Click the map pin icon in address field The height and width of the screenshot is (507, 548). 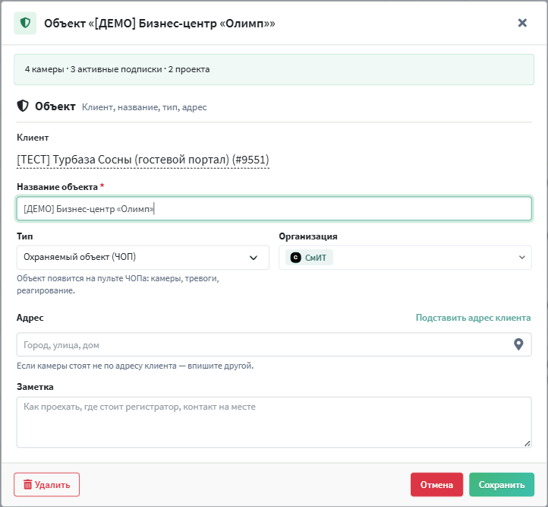(x=518, y=344)
